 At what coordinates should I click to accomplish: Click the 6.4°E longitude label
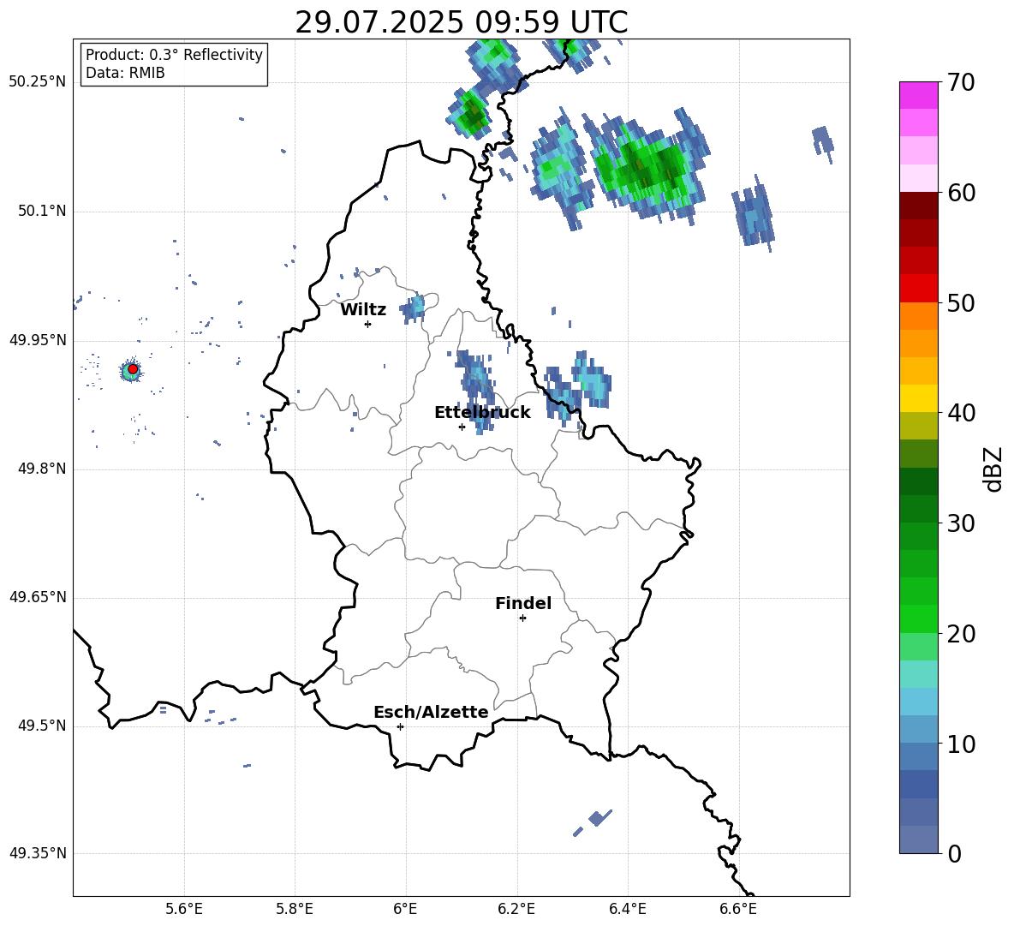click(x=627, y=909)
